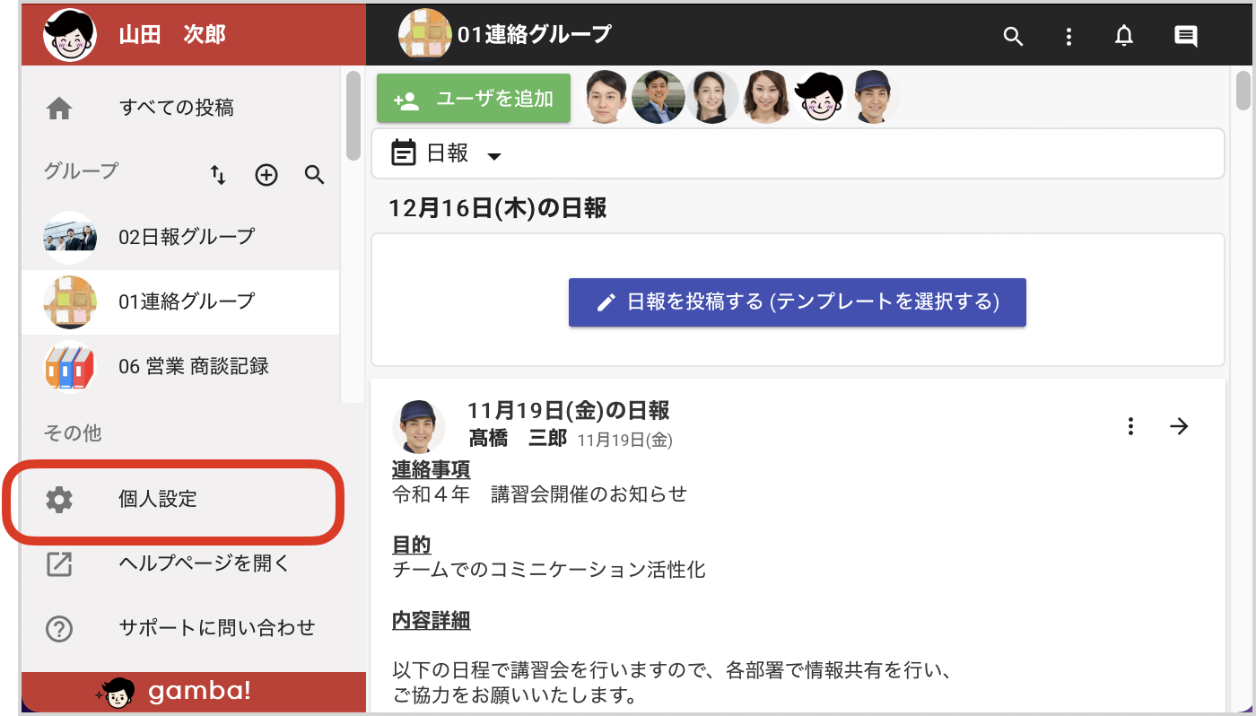Click 山田 次郎 username in header

click(x=172, y=36)
